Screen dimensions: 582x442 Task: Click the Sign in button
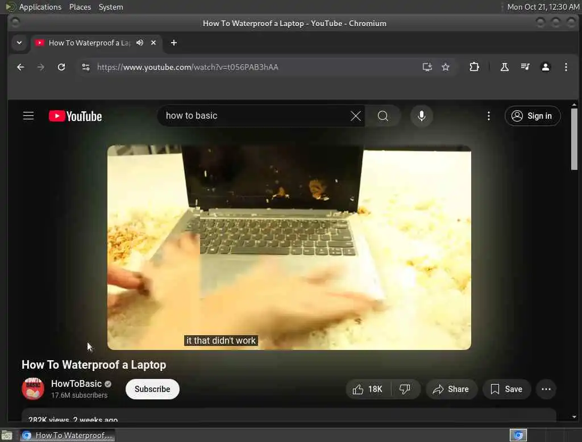pos(532,116)
